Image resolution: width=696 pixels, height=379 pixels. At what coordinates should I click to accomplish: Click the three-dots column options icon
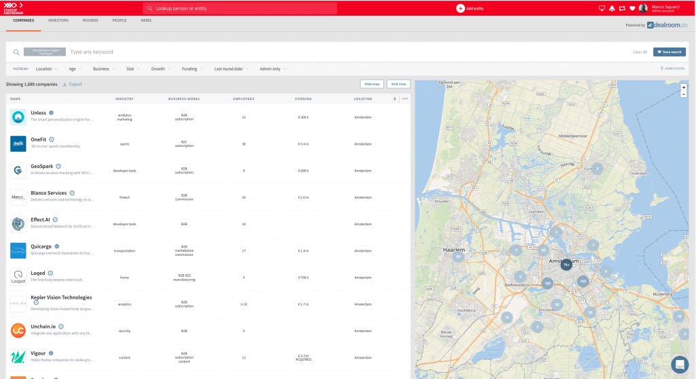point(405,99)
